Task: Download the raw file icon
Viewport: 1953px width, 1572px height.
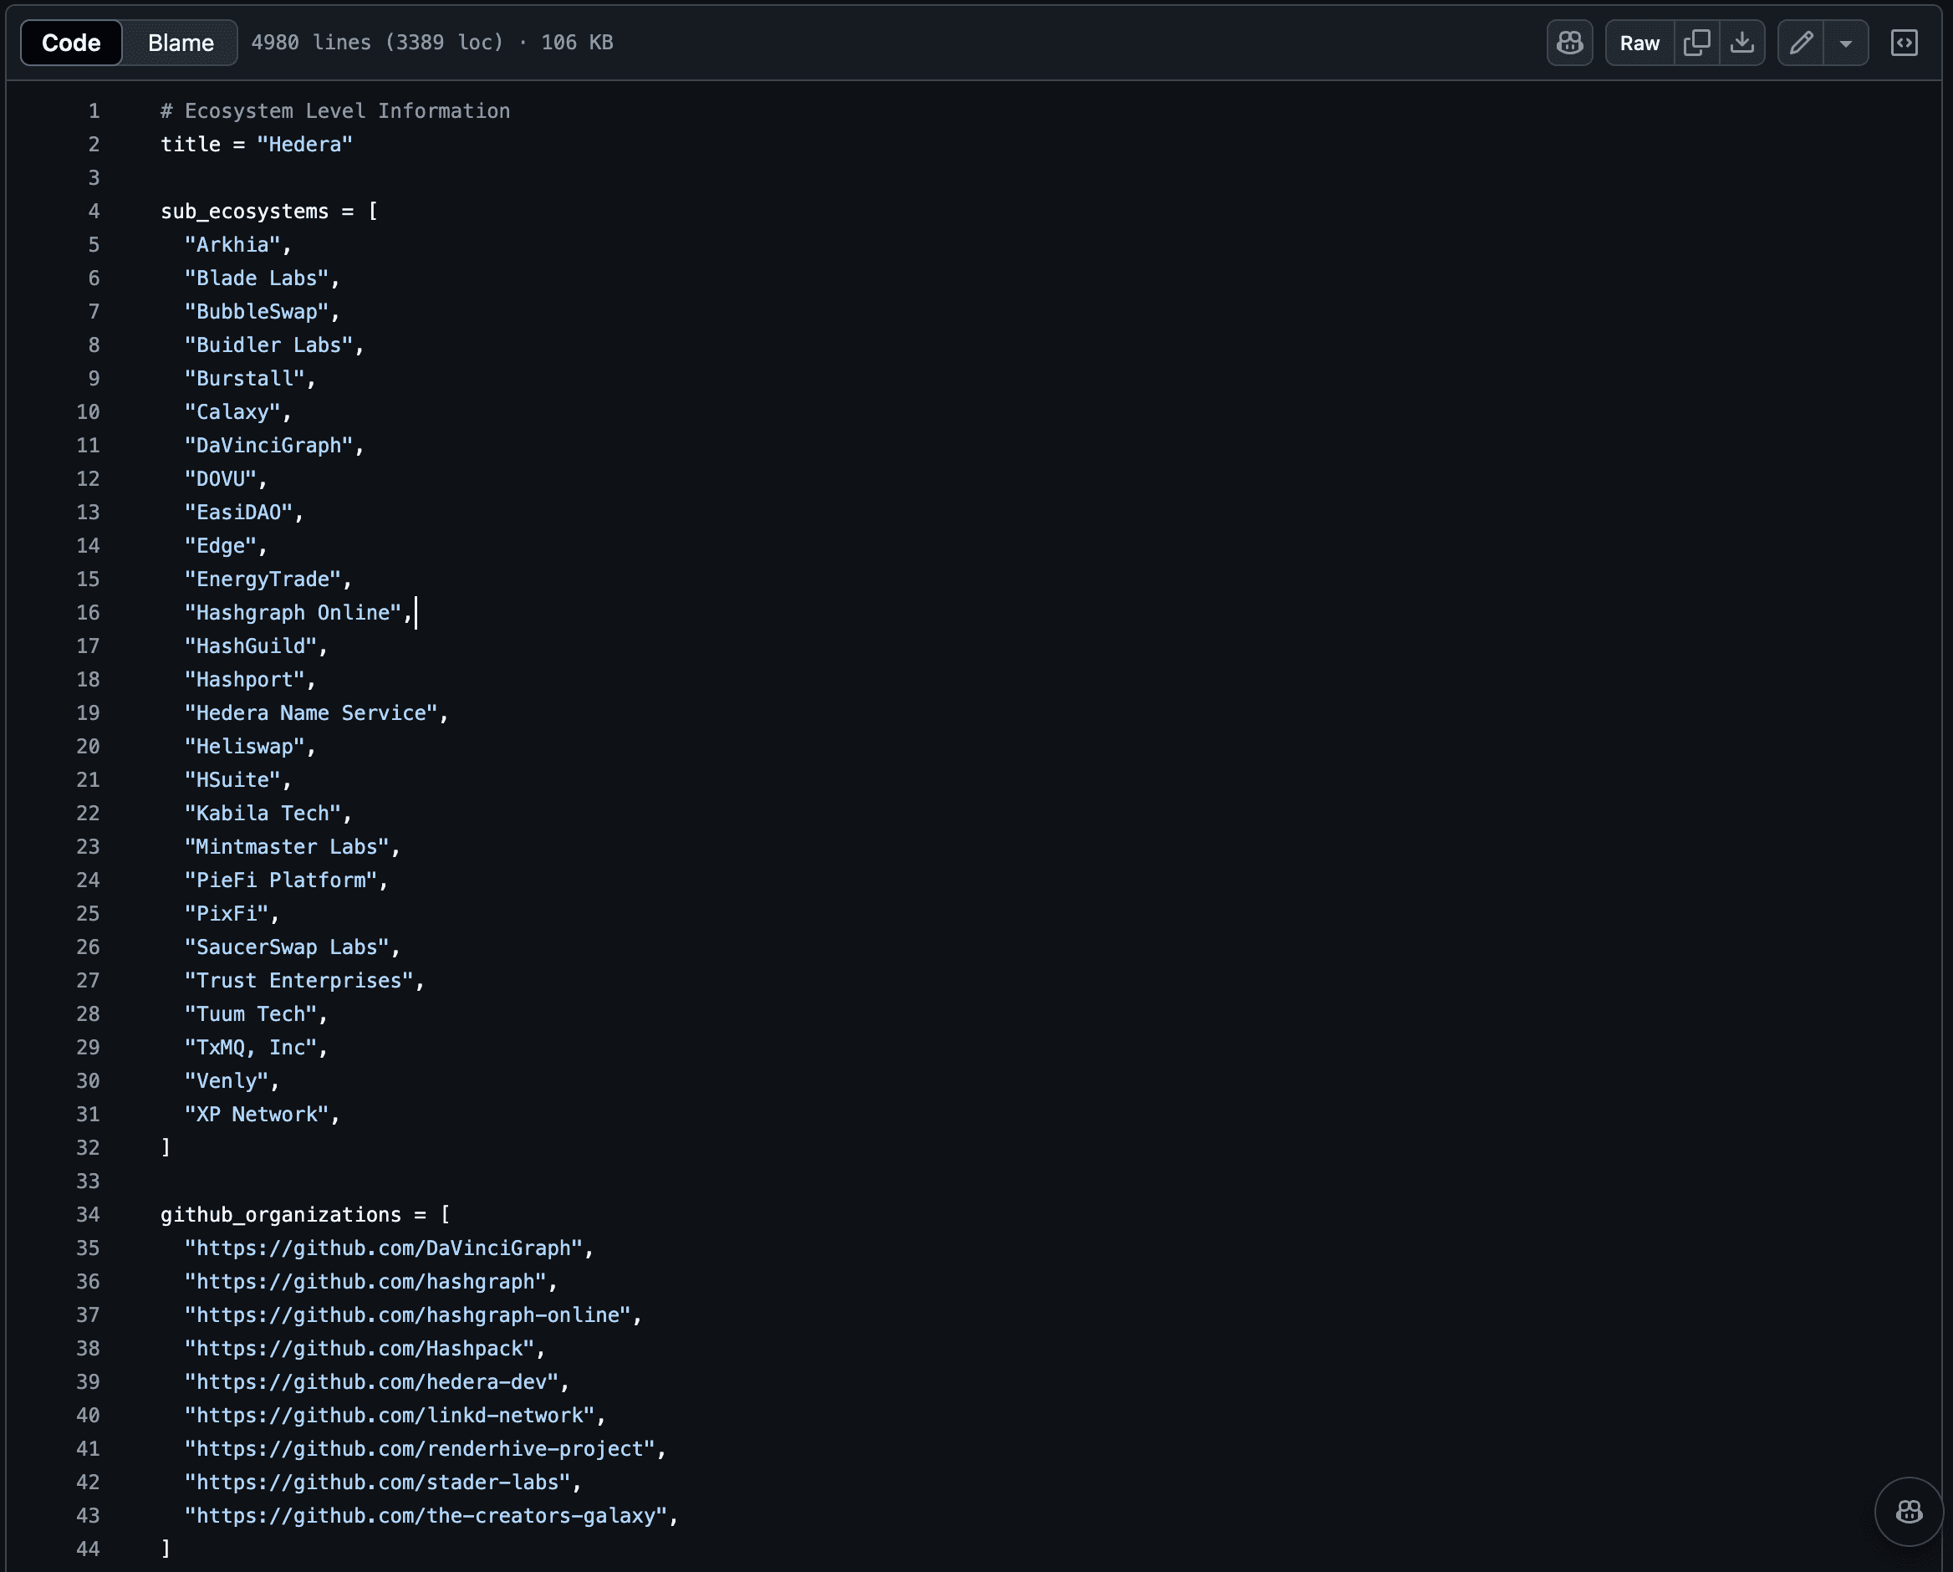Action: (x=1741, y=43)
